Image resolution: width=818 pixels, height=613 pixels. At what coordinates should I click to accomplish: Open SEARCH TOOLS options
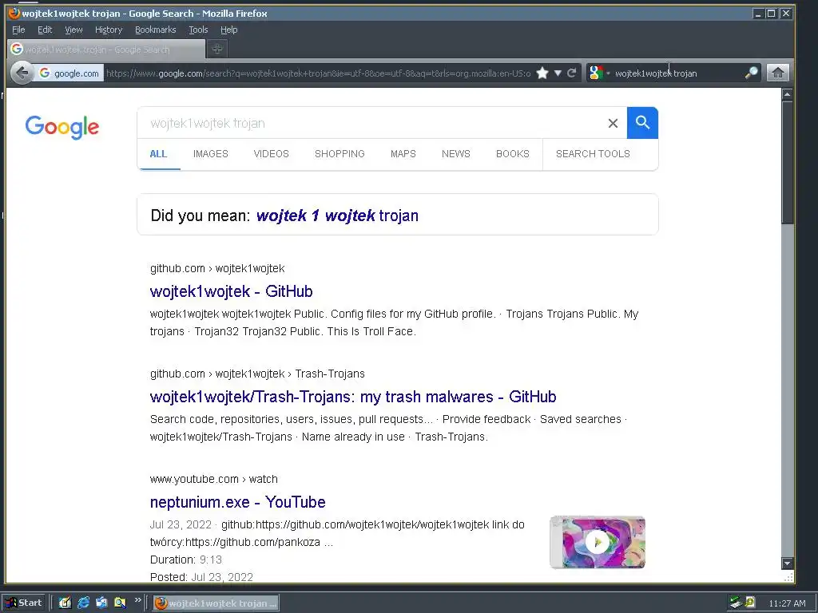[593, 154]
